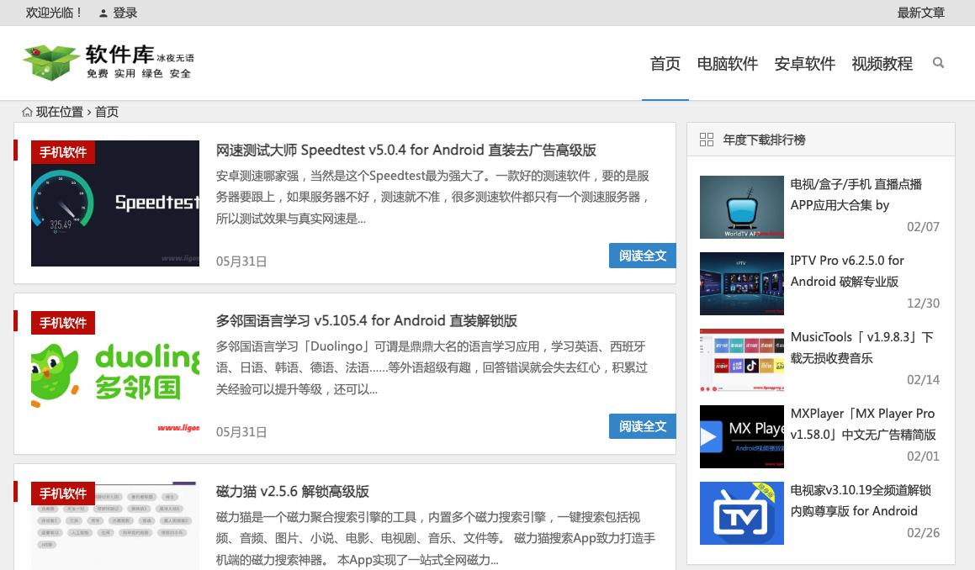Open 多邻国语言学习 v5.105.4 article title
This screenshot has height=570, width=975.
[x=366, y=321]
